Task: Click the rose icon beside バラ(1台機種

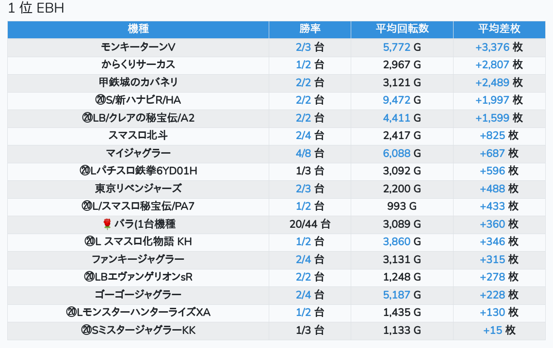Action: point(107,224)
